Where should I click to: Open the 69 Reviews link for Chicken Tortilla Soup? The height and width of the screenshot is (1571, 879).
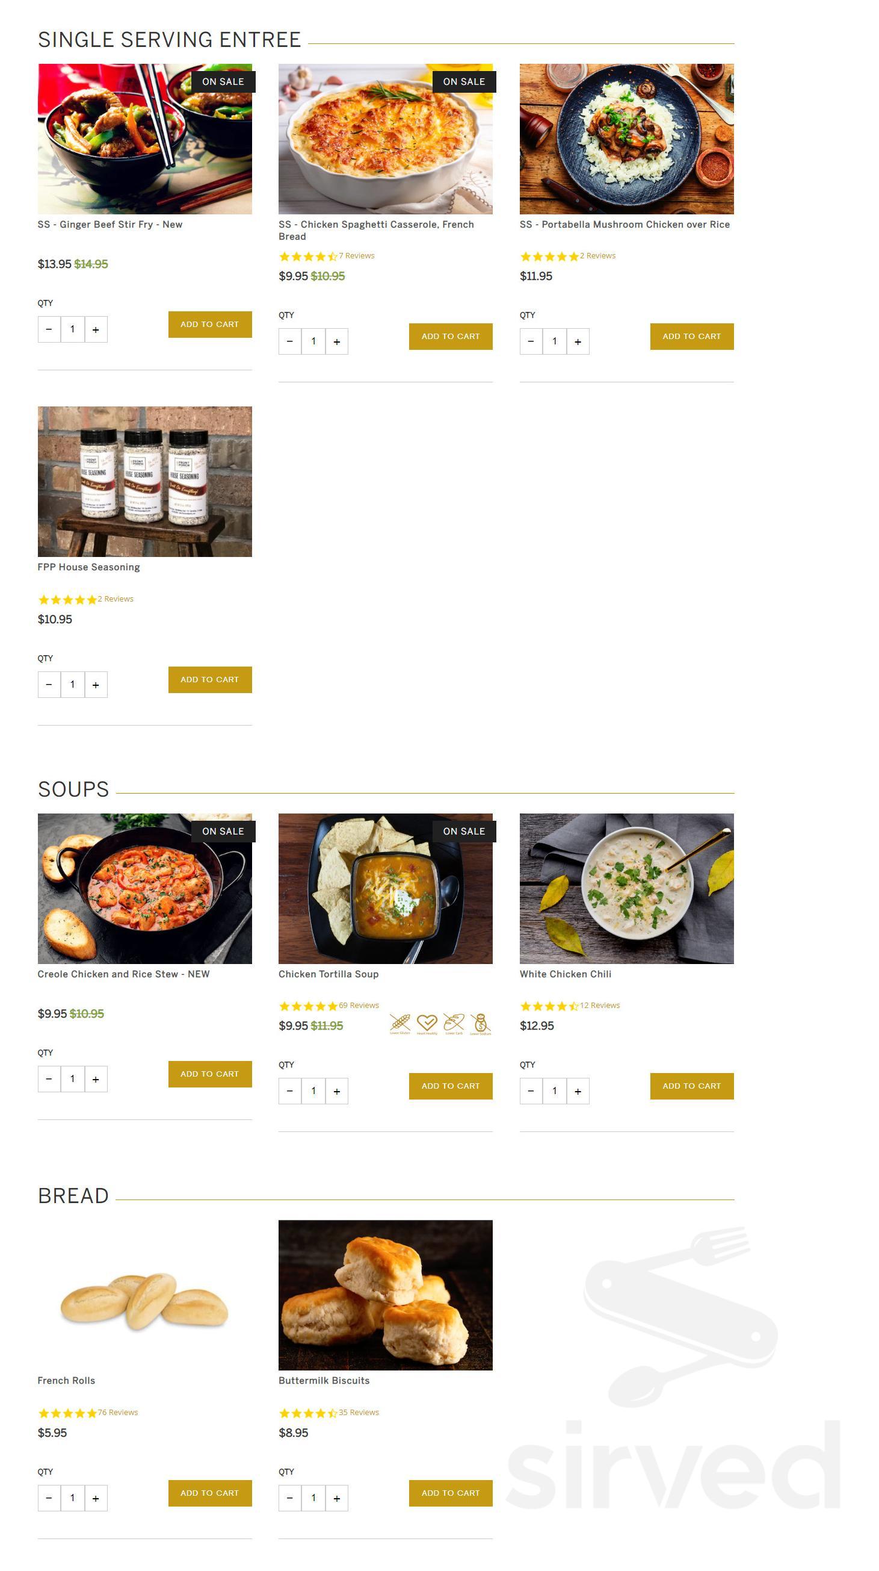[359, 1005]
